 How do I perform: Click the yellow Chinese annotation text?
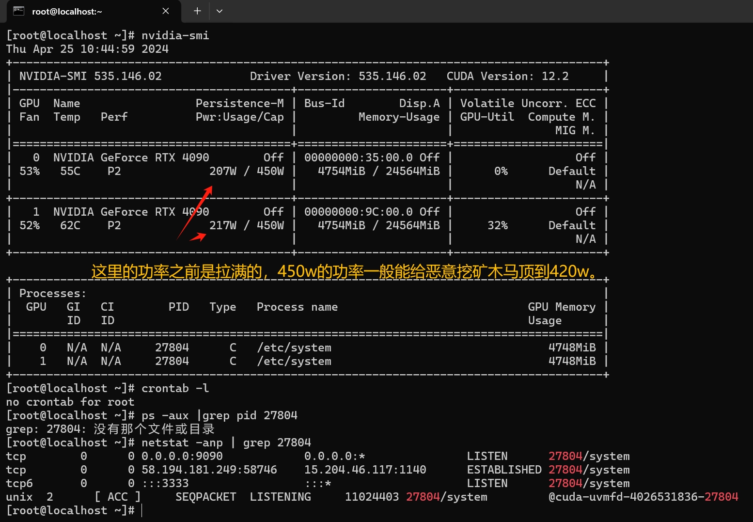(345, 271)
